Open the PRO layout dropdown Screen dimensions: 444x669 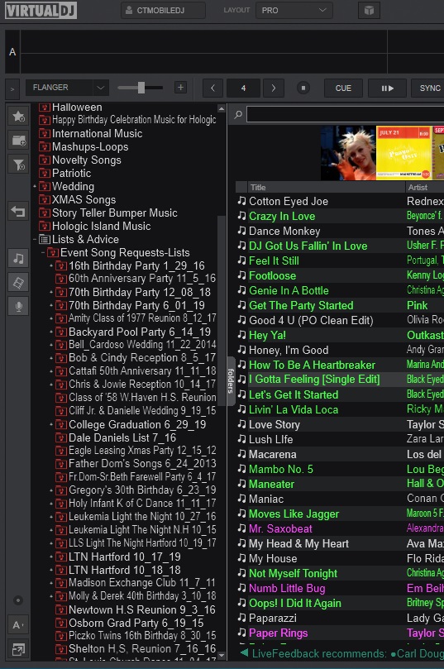click(x=294, y=10)
